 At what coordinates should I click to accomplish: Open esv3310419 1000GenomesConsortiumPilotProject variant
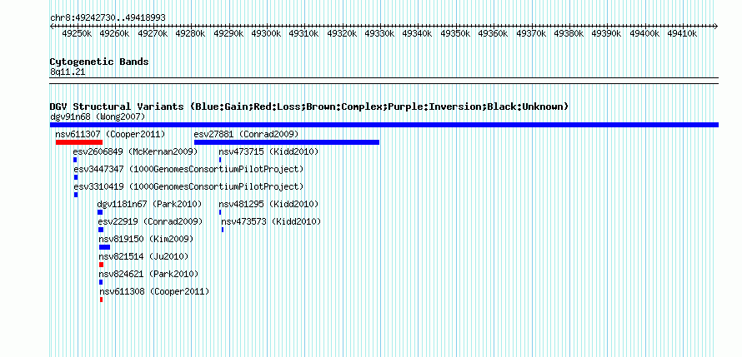point(188,186)
